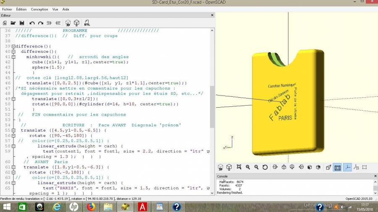Collapse the rotate fold at line 56

[13, 136]
